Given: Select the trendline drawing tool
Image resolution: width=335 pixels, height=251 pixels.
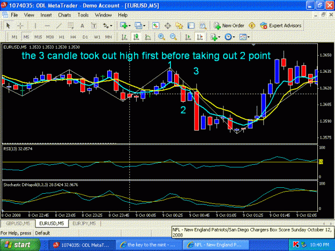Looking at the screenshot, I should click(59, 26).
